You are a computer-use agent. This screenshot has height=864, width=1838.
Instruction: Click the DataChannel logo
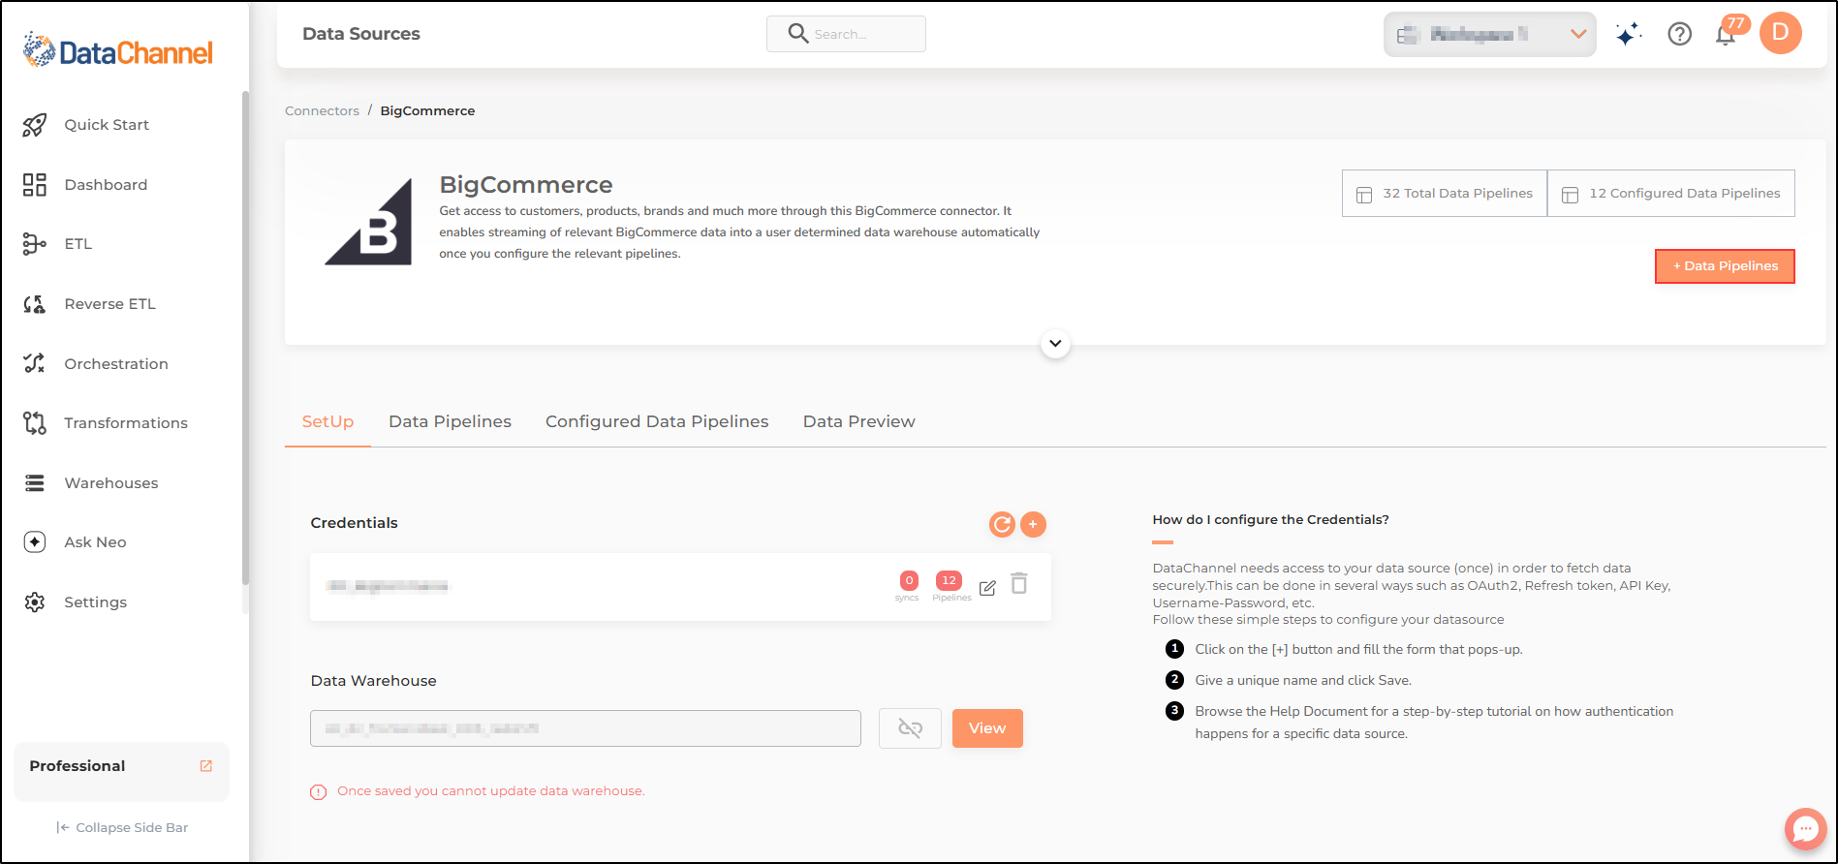point(118,50)
